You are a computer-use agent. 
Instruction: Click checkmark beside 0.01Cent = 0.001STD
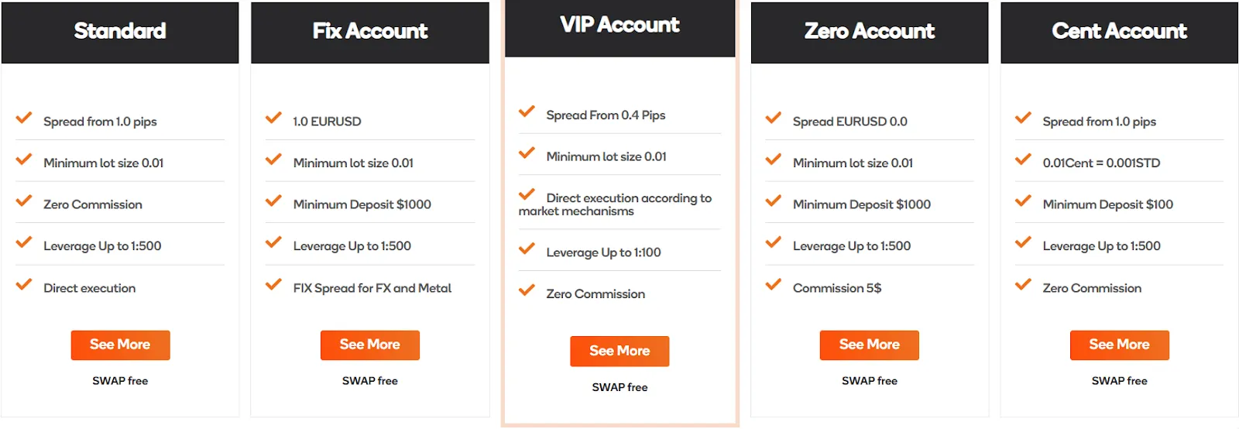1023,160
